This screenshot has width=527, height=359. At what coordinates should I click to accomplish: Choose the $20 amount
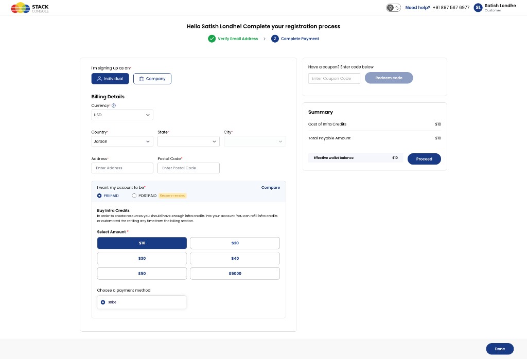pyautogui.click(x=235, y=243)
